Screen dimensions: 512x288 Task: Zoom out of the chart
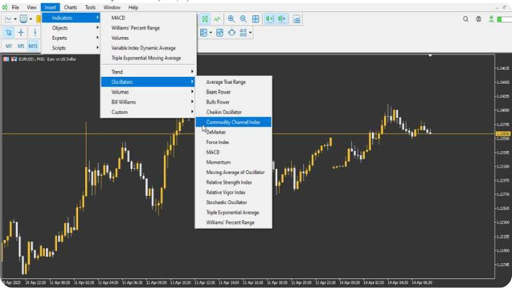pyautogui.click(x=243, y=19)
